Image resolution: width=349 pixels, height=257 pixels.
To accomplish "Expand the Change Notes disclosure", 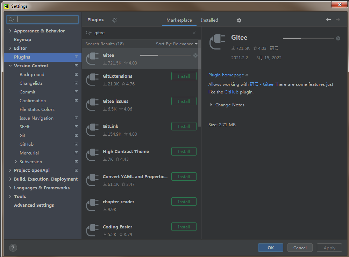I will pos(211,105).
